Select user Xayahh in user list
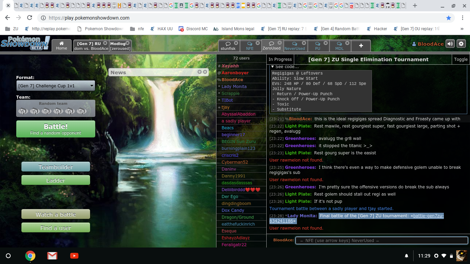Image resolution: width=470 pixels, height=264 pixels. 241,66
